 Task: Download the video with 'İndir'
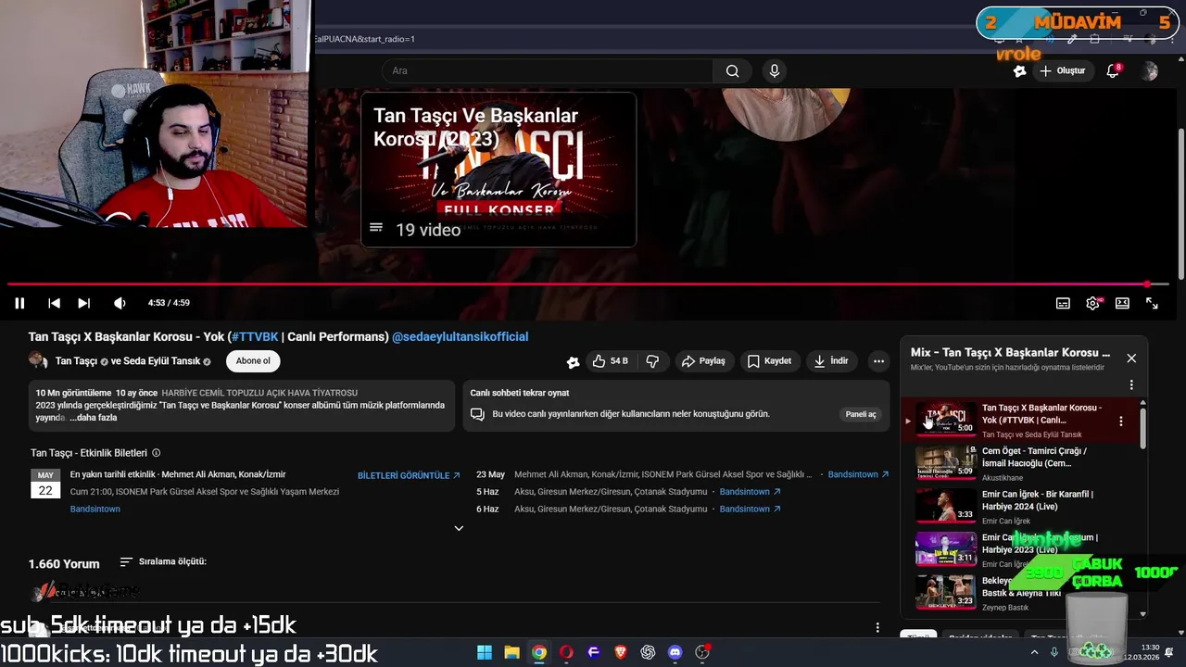[831, 361]
